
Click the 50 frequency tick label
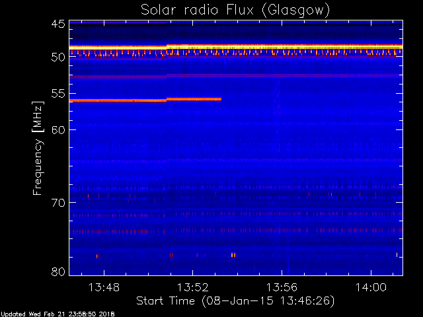coord(58,57)
